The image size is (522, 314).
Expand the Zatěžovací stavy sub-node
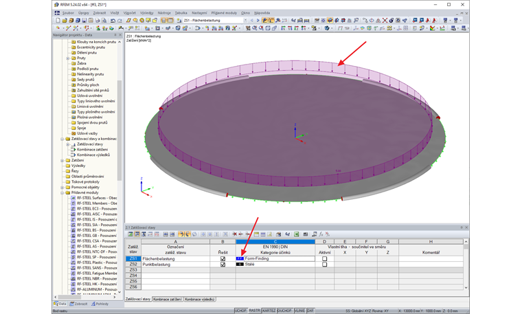[x=67, y=144]
